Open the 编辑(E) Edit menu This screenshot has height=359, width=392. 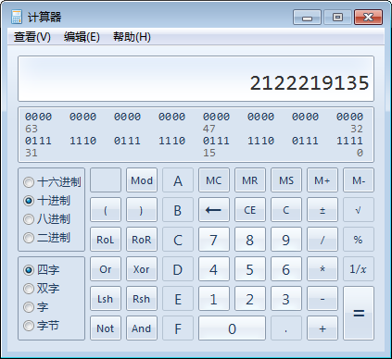click(x=82, y=37)
